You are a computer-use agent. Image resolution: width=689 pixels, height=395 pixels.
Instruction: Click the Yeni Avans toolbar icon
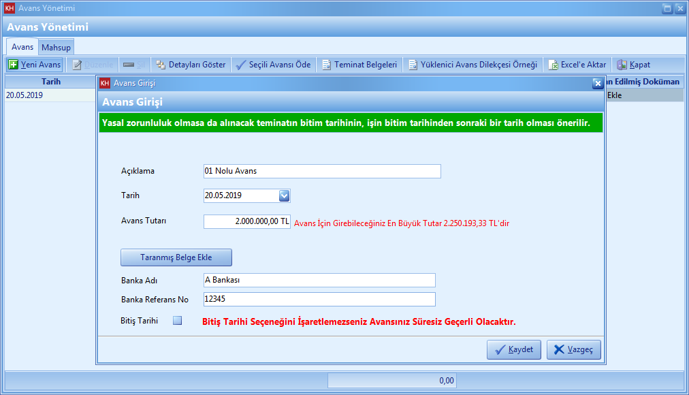(14, 65)
